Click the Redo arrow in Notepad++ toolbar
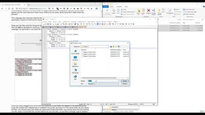Image resolution: width=205 pixels, height=115 pixels. point(72,24)
